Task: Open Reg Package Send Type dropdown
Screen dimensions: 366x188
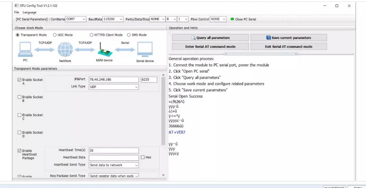Action: [114, 176]
